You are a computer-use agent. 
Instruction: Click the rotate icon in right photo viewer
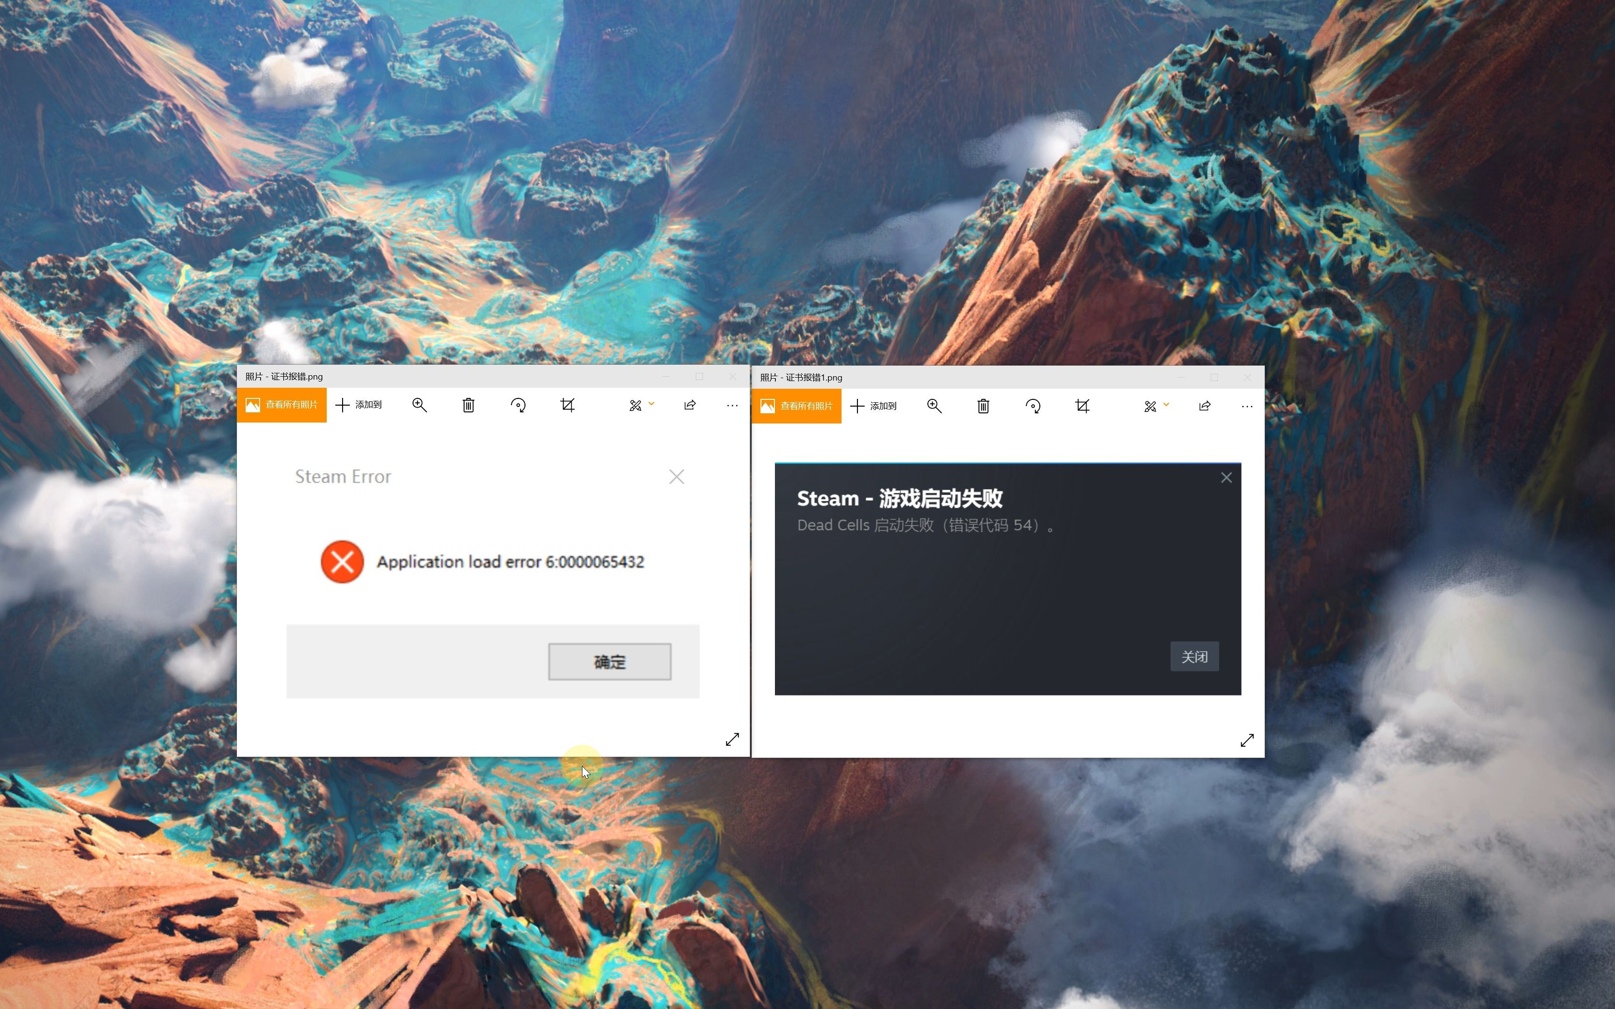1033,406
